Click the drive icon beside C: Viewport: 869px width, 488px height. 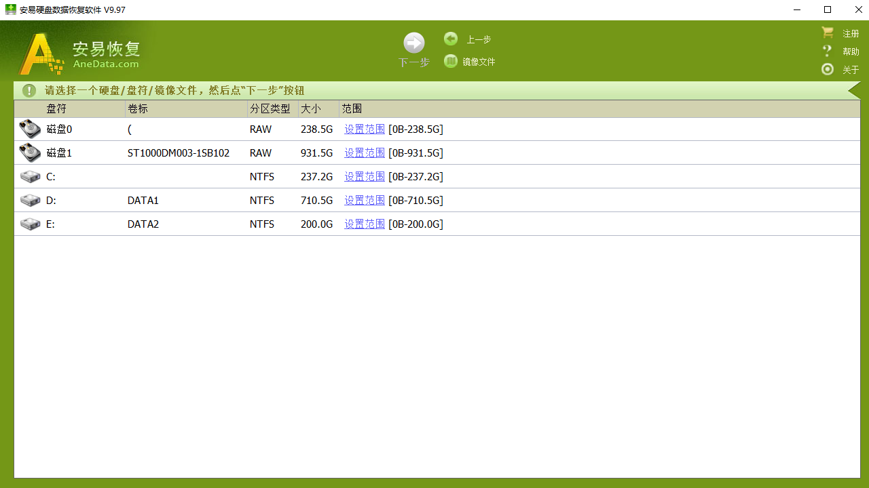point(30,176)
